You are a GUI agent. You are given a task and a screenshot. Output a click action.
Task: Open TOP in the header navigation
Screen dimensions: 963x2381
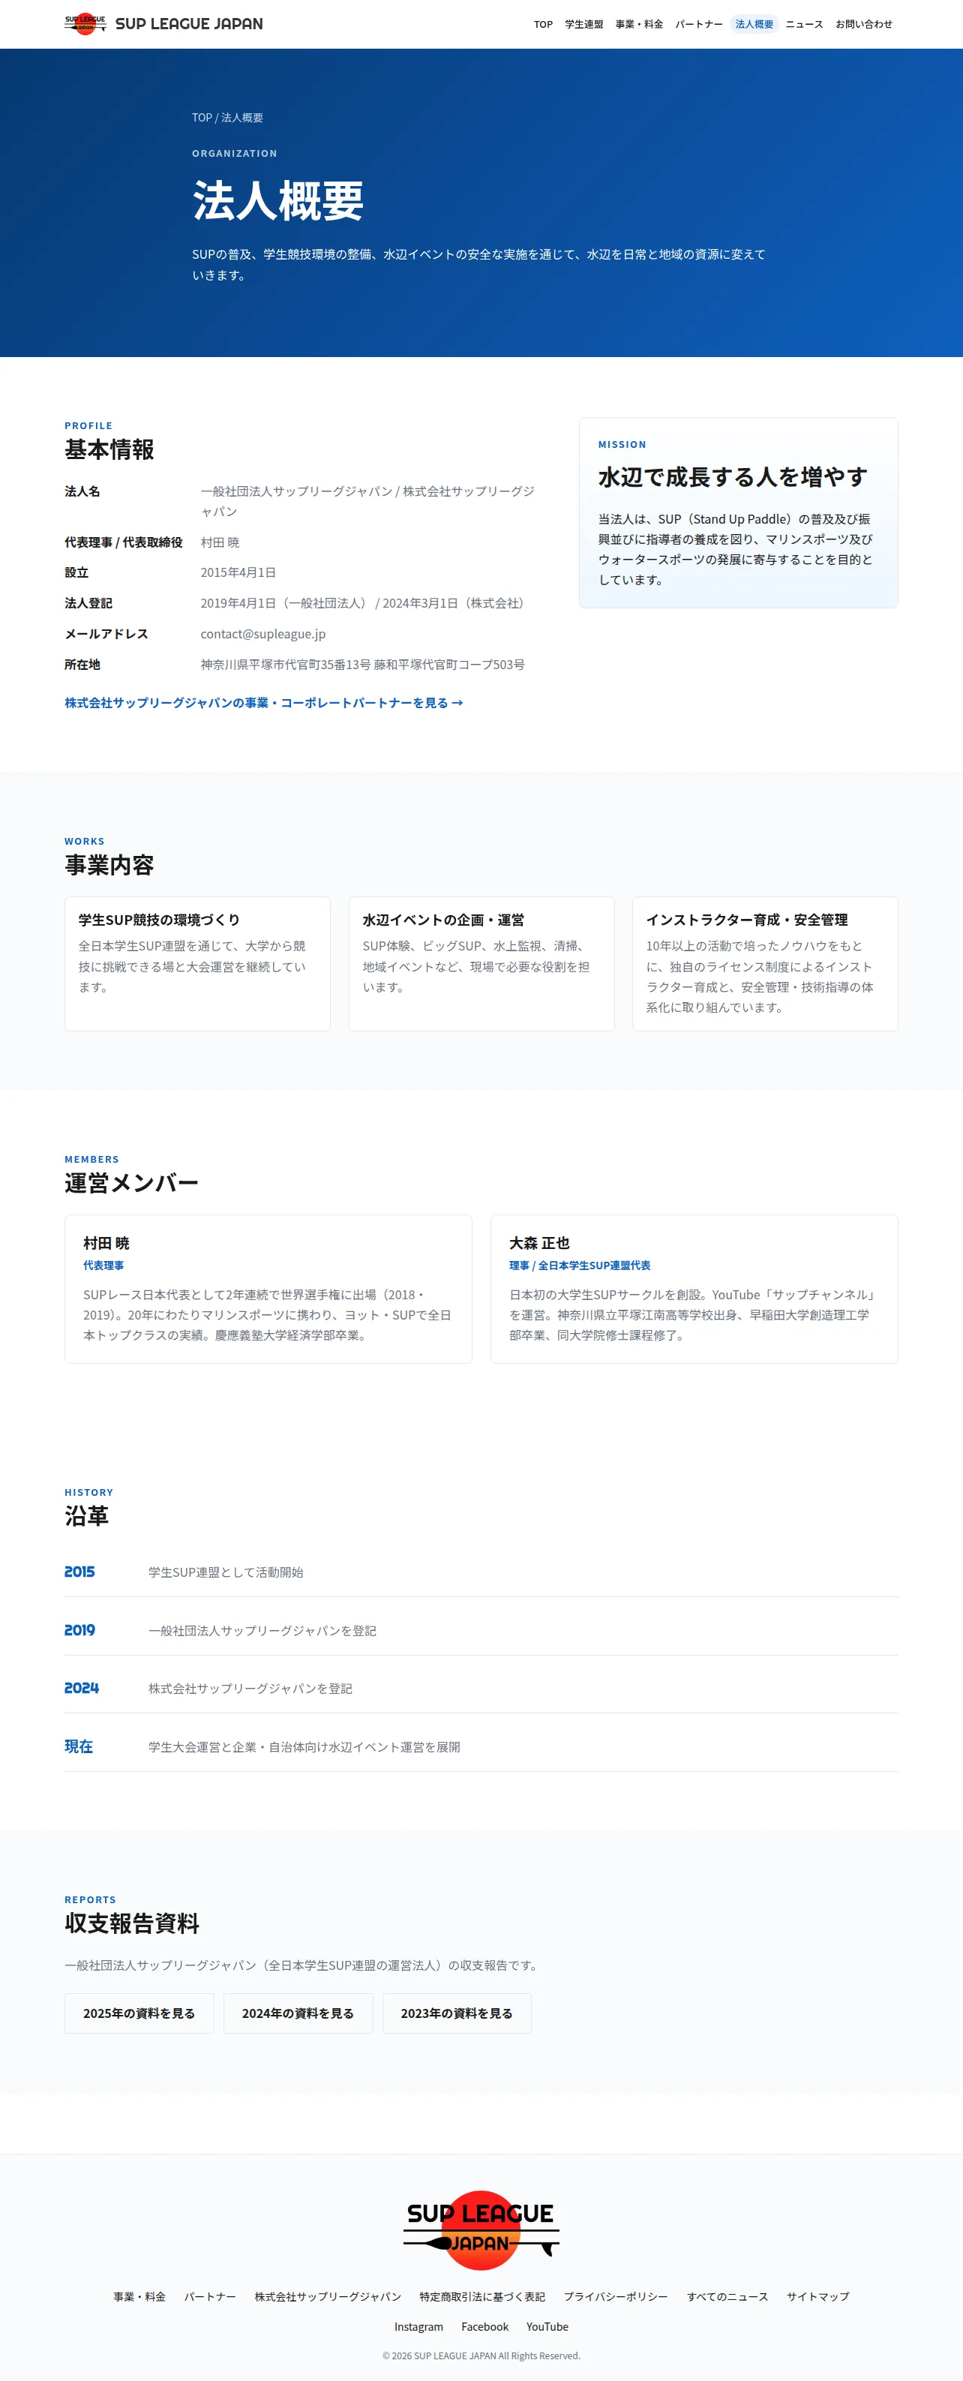[544, 24]
